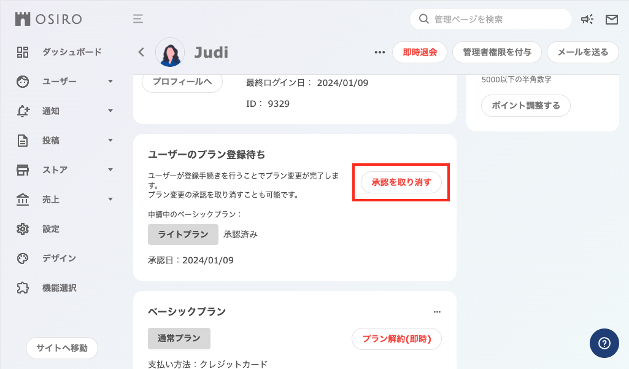Click the デザイン design palette icon
The height and width of the screenshot is (369, 629).
(x=22, y=258)
